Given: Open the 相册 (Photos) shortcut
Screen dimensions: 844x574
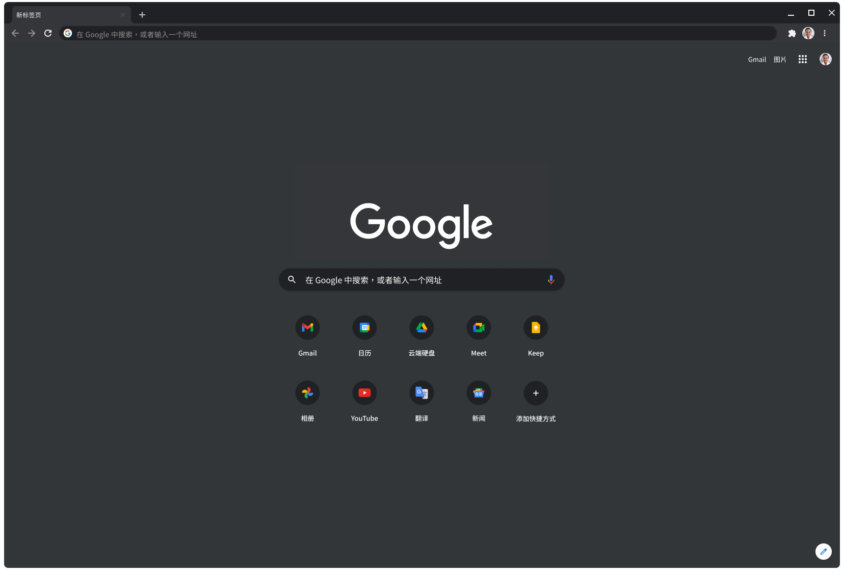Looking at the screenshot, I should (x=307, y=393).
